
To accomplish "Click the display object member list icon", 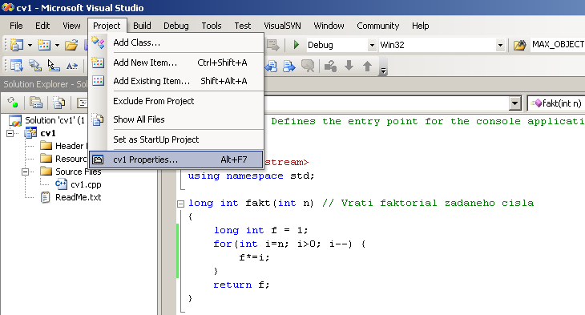I will click(16, 66).
